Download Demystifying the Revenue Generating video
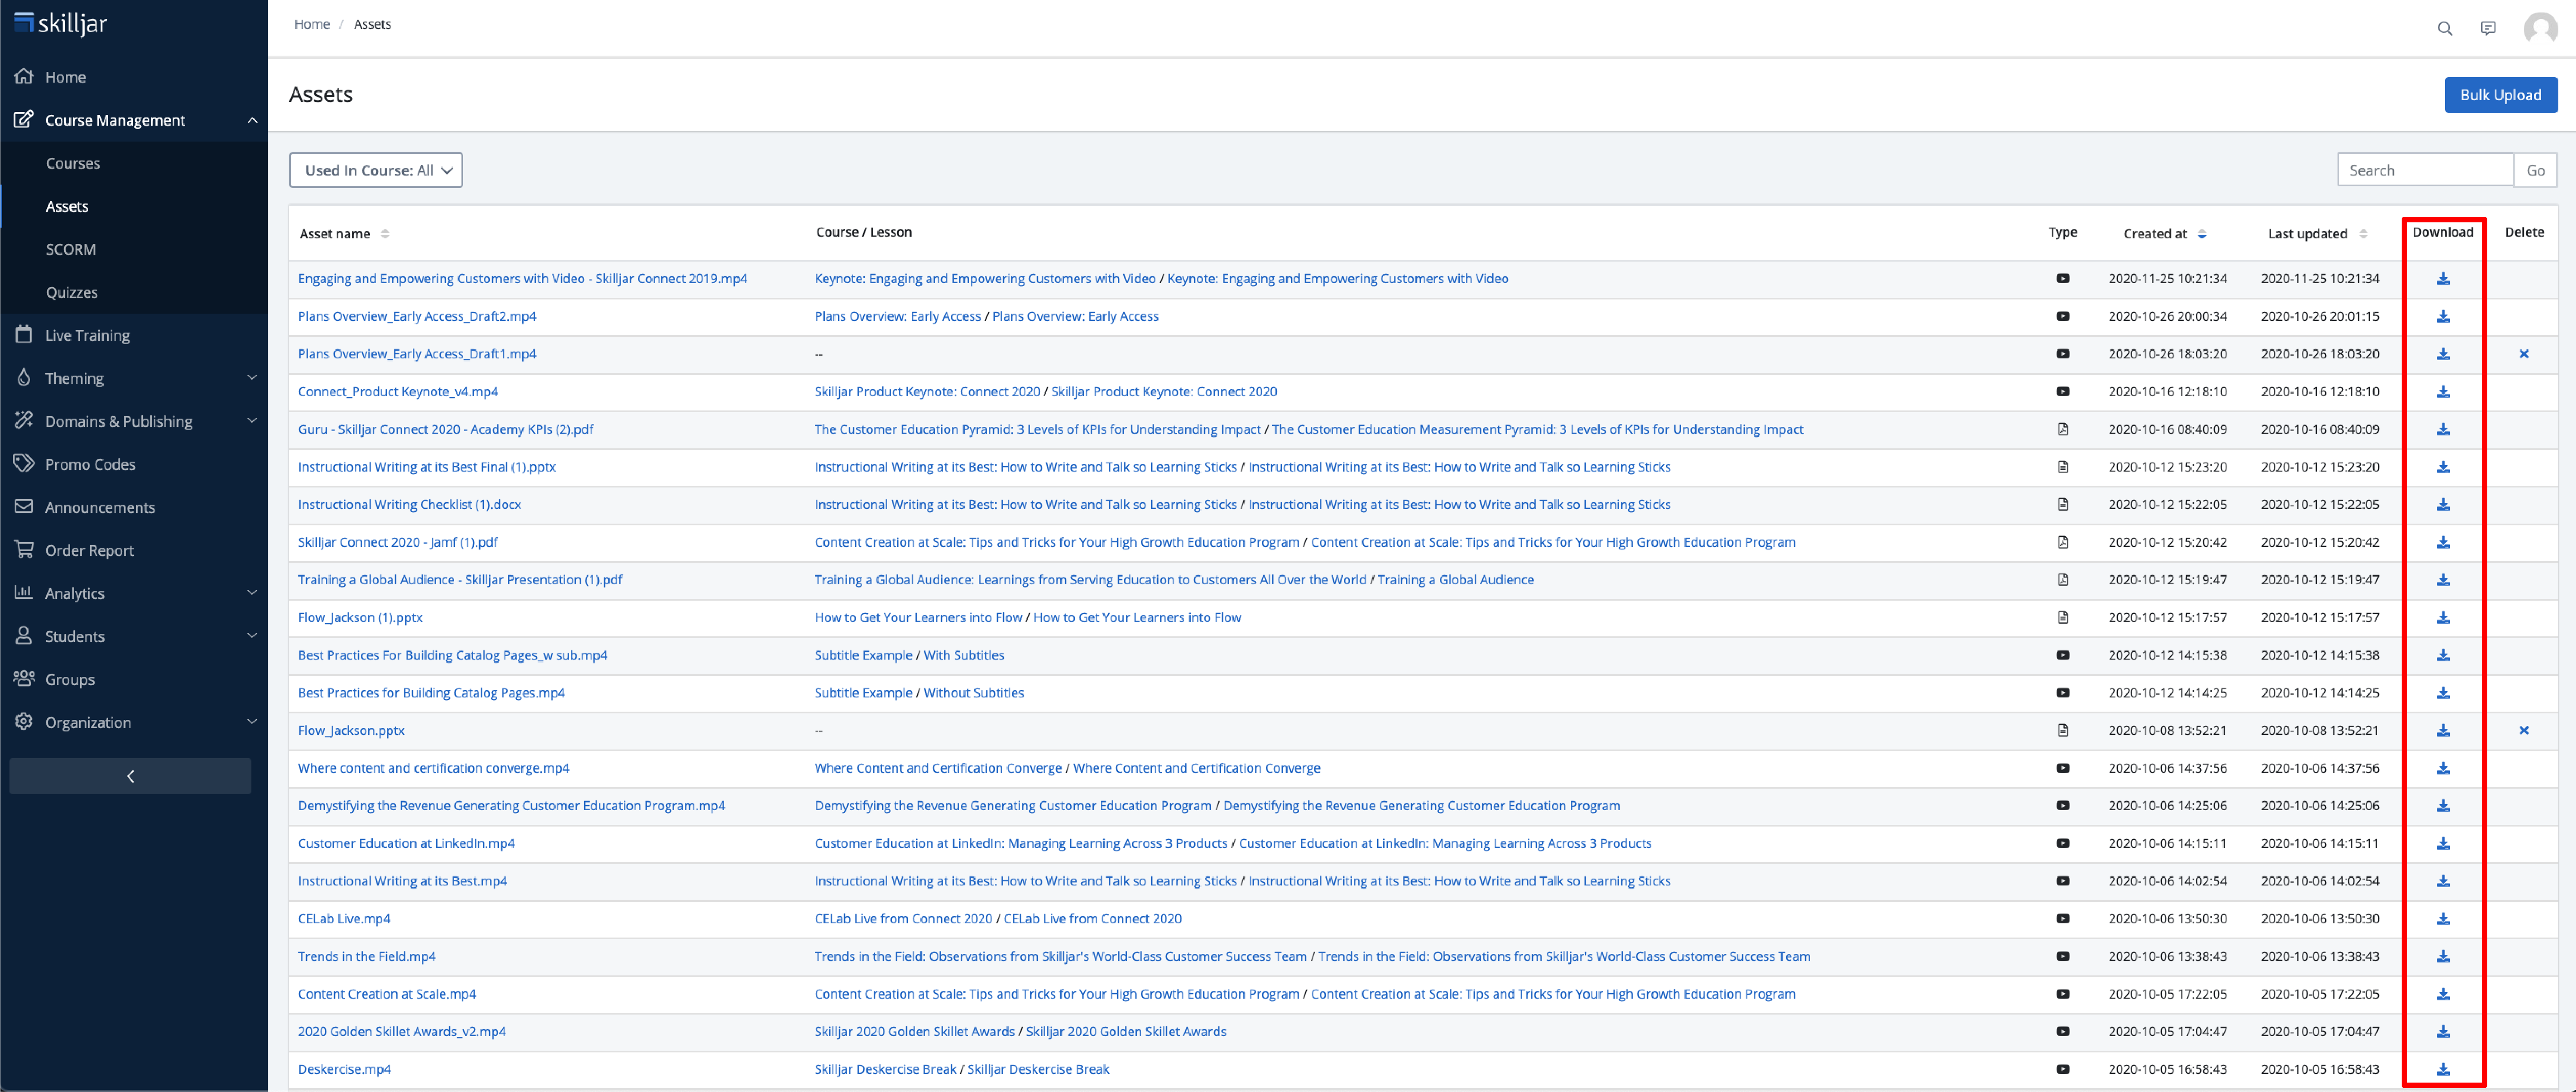The width and height of the screenshot is (2576, 1092). pos(2442,806)
